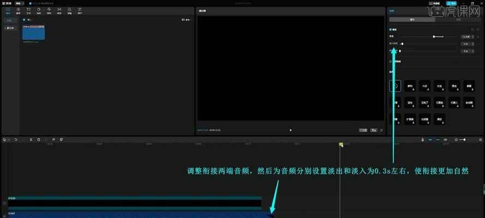485x218 pixels.
Task: Click the fade-in duration stepper arrows
Action: [472, 44]
